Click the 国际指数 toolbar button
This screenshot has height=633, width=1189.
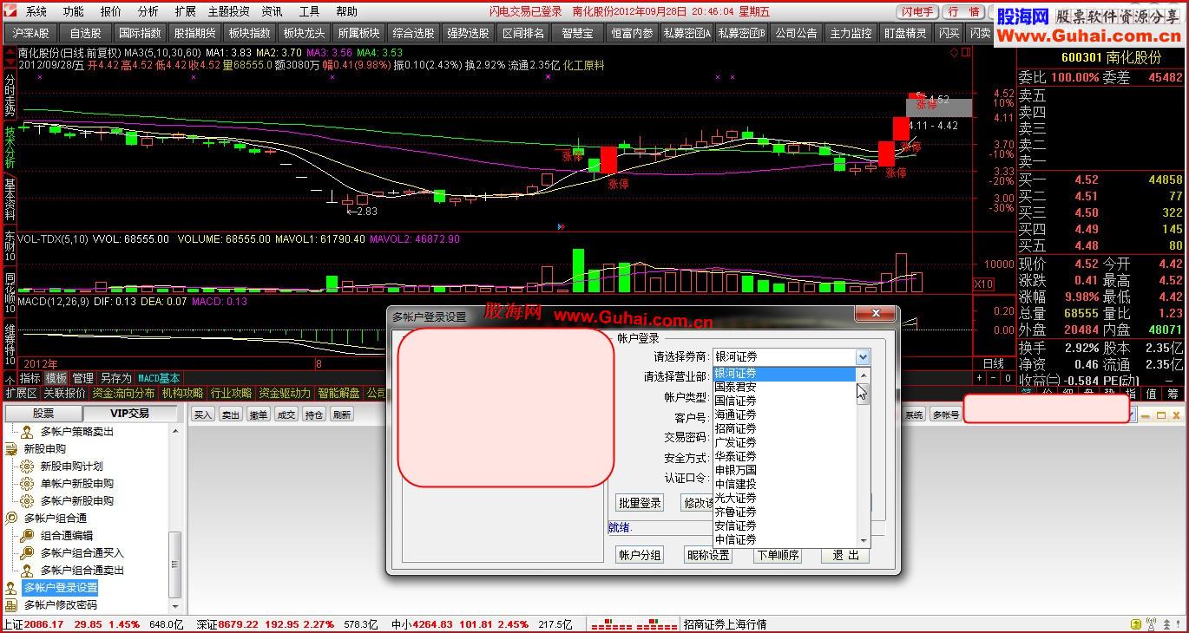tap(140, 33)
